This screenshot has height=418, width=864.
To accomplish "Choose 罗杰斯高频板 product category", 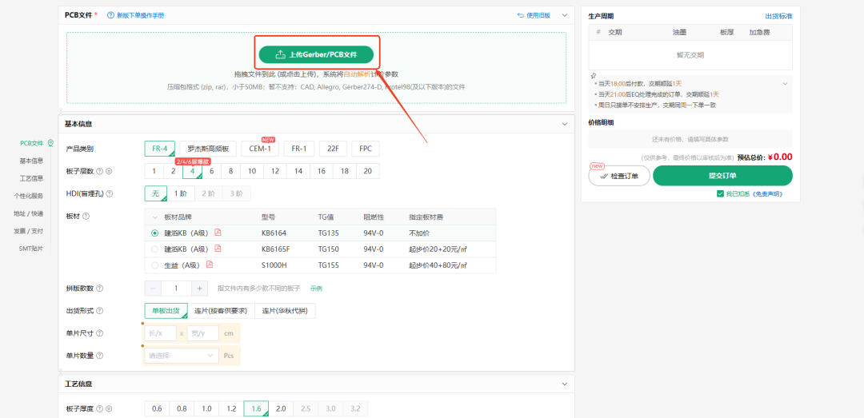I will (x=208, y=149).
